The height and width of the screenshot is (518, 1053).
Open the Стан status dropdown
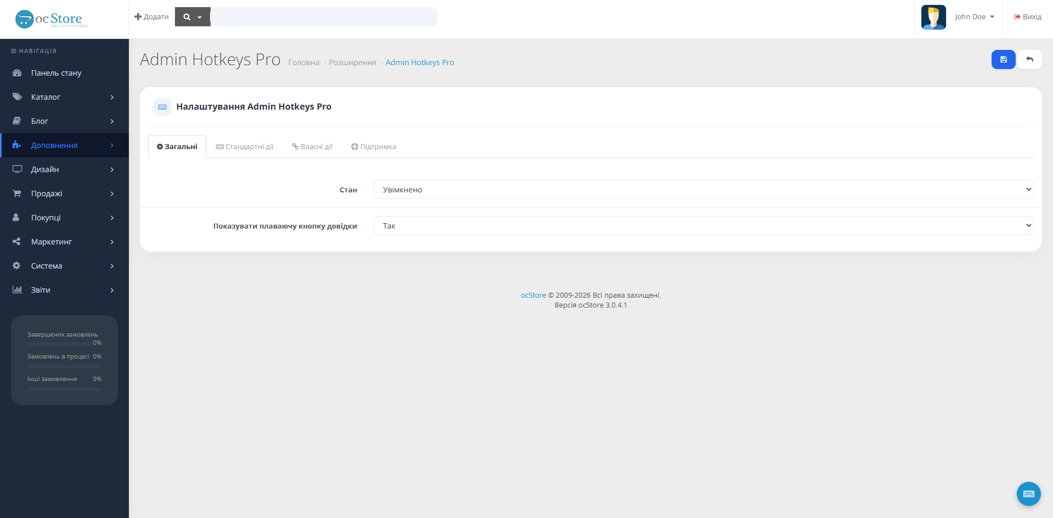(x=703, y=190)
